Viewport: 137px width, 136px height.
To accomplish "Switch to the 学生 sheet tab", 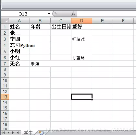I will [28, 133].
